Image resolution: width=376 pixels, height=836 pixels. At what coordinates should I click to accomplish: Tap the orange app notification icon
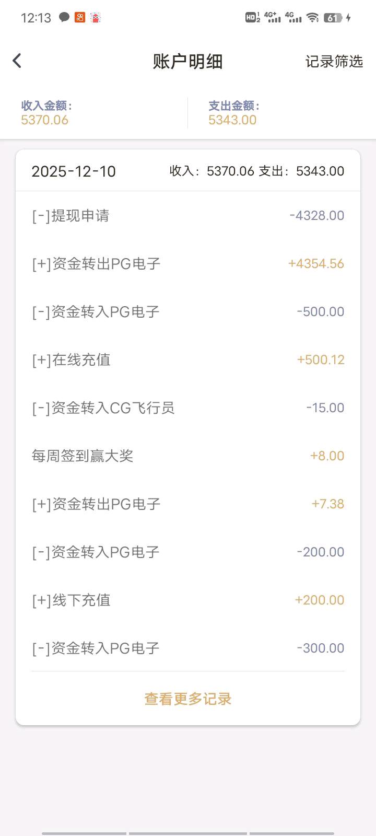pos(80,18)
